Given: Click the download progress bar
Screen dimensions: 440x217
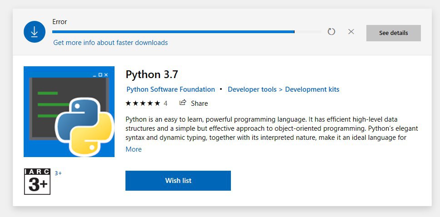Looking at the screenshot, I should click(187, 32).
